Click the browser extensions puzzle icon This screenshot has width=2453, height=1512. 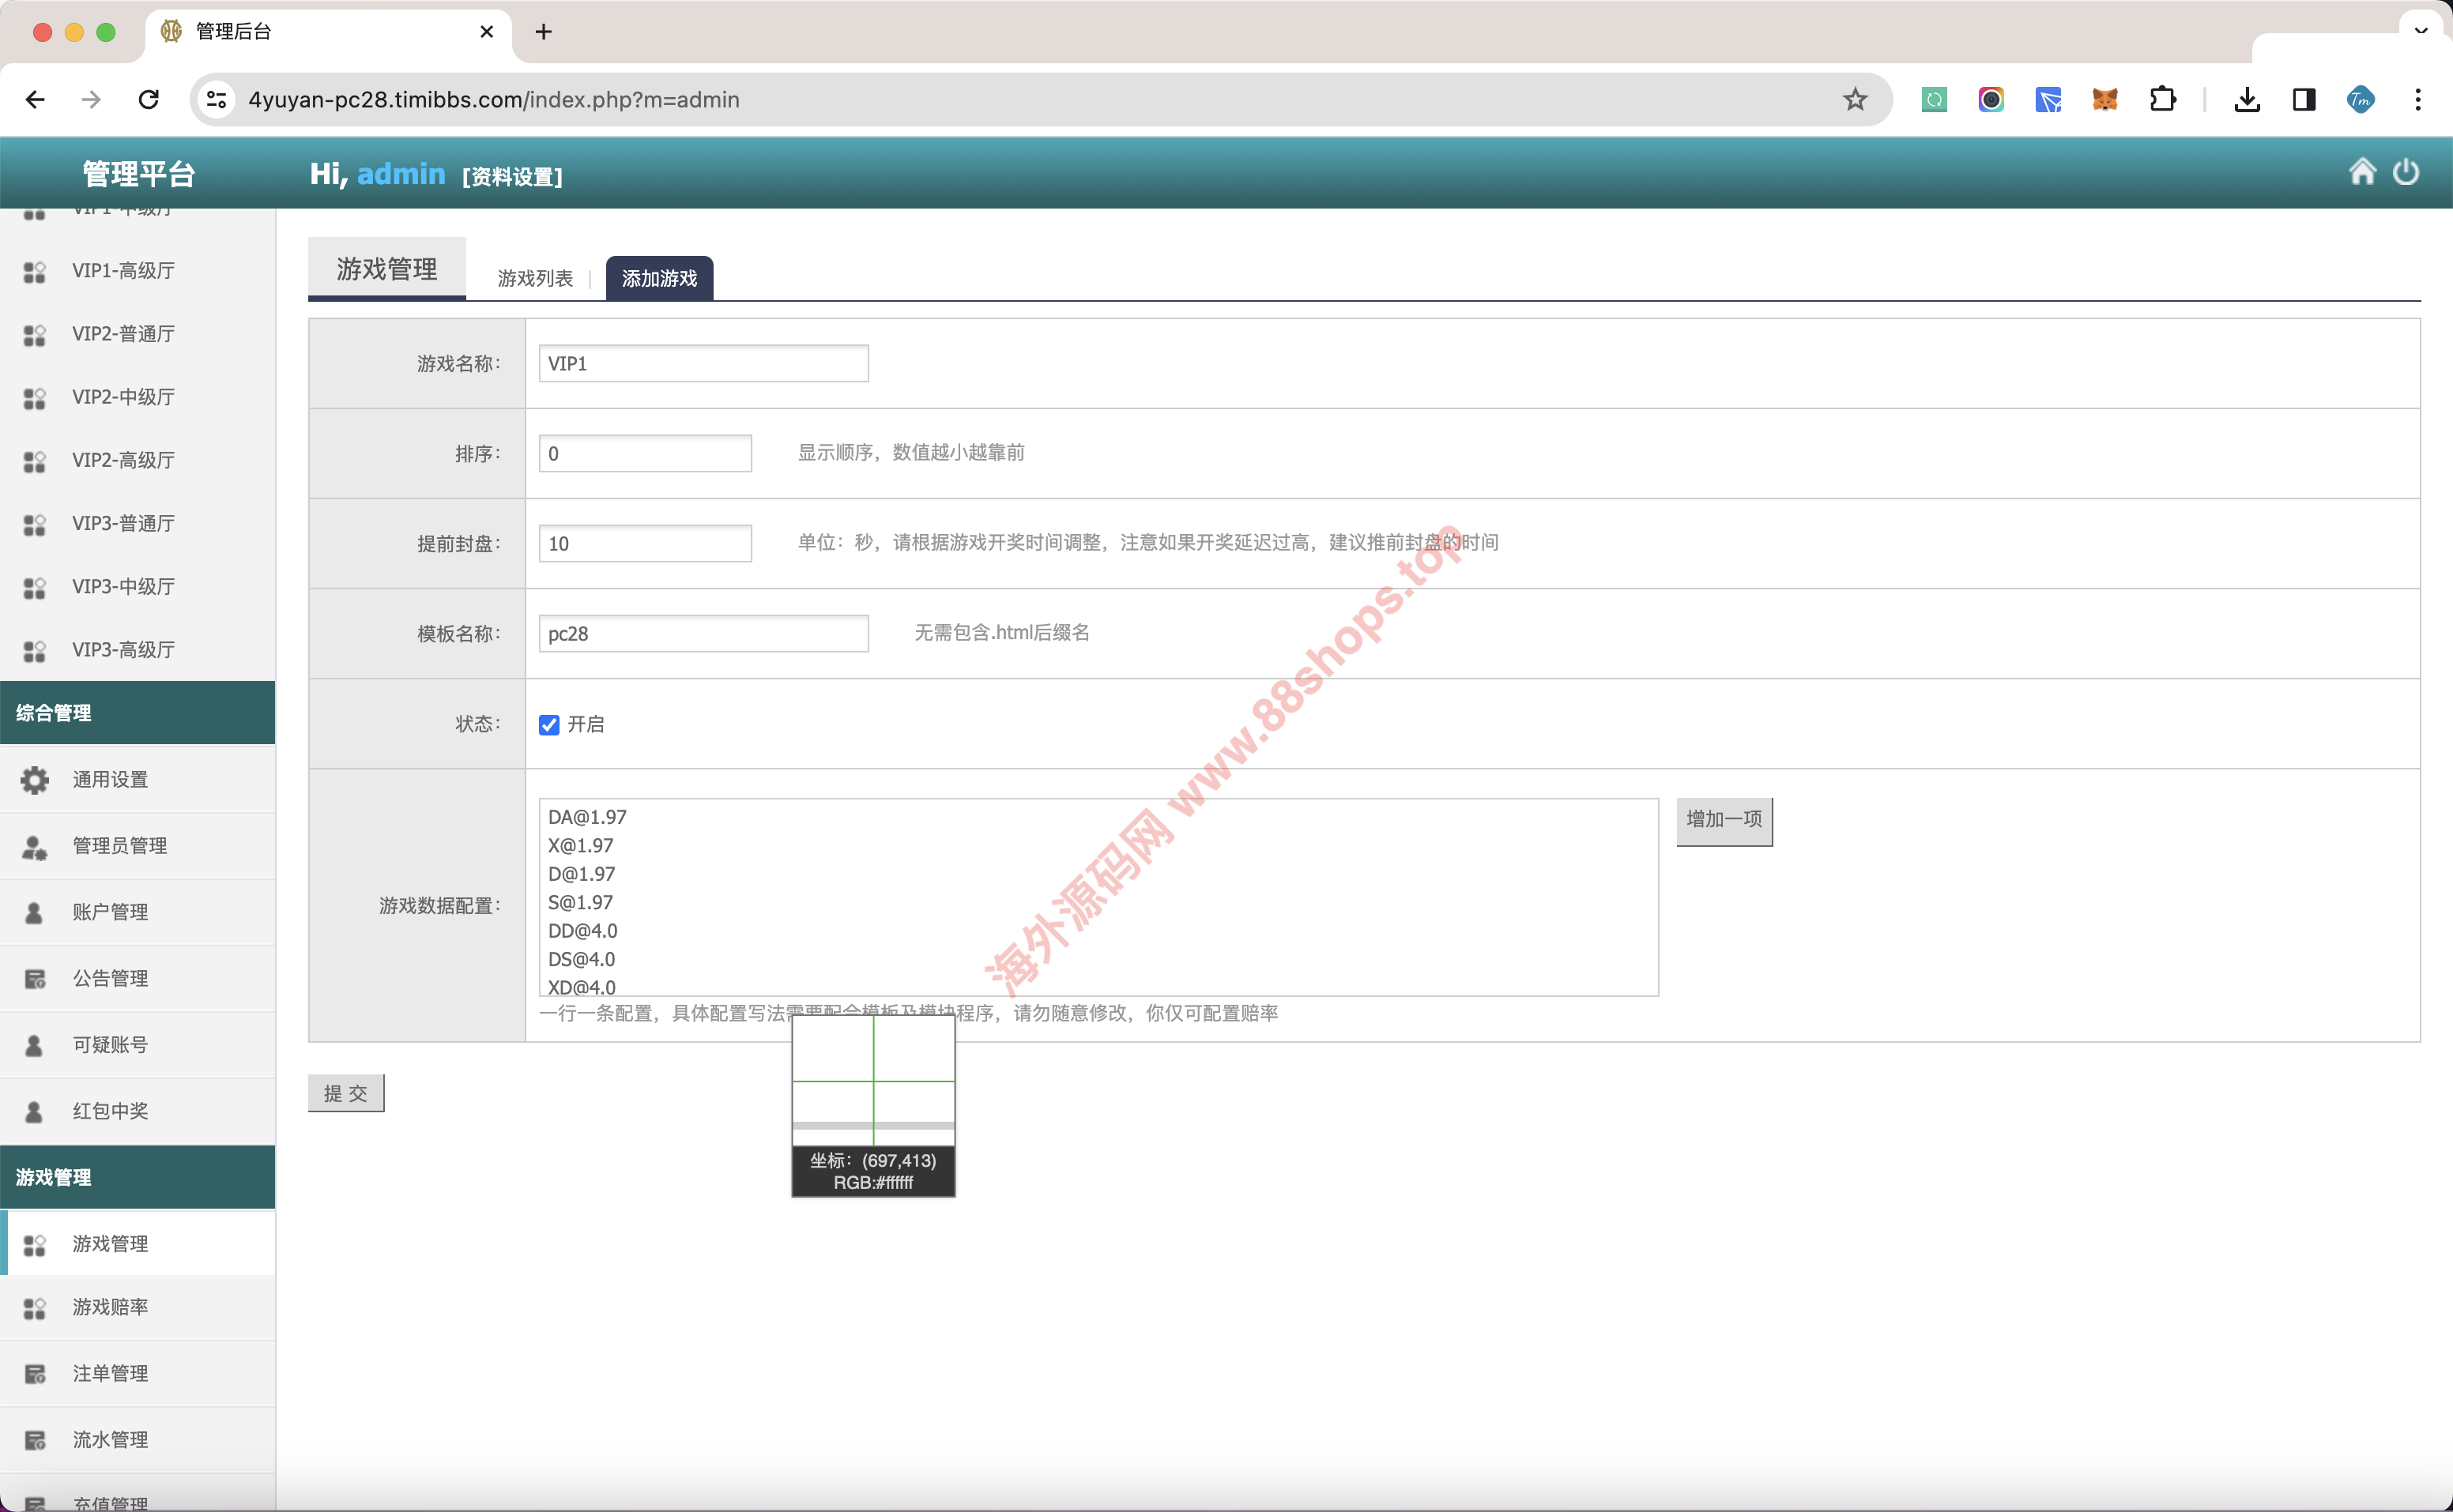2162,99
